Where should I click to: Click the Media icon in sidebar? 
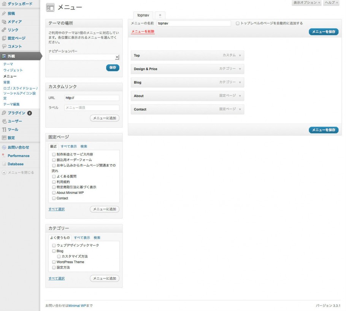pyautogui.click(x=4, y=22)
